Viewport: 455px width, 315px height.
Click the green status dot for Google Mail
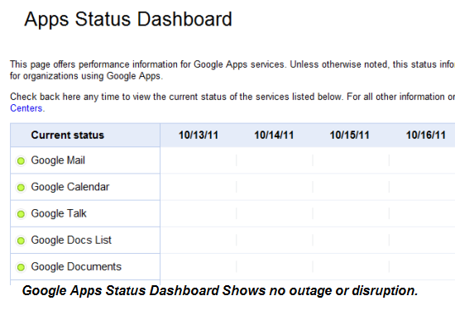pos(21,160)
